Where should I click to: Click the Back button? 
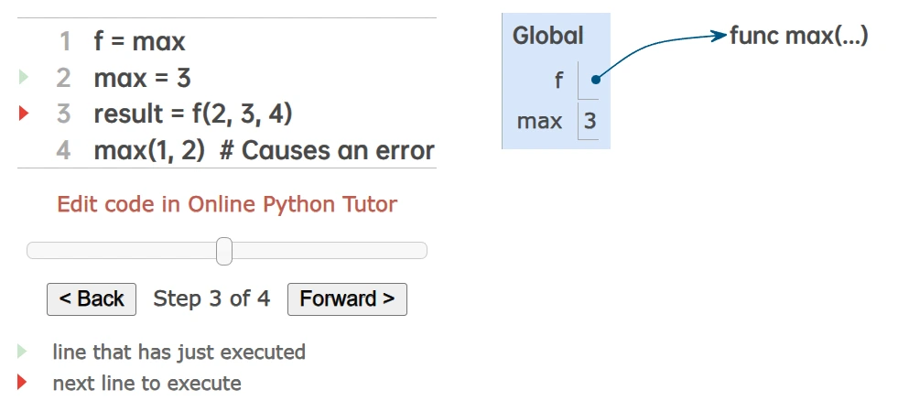[92, 299]
